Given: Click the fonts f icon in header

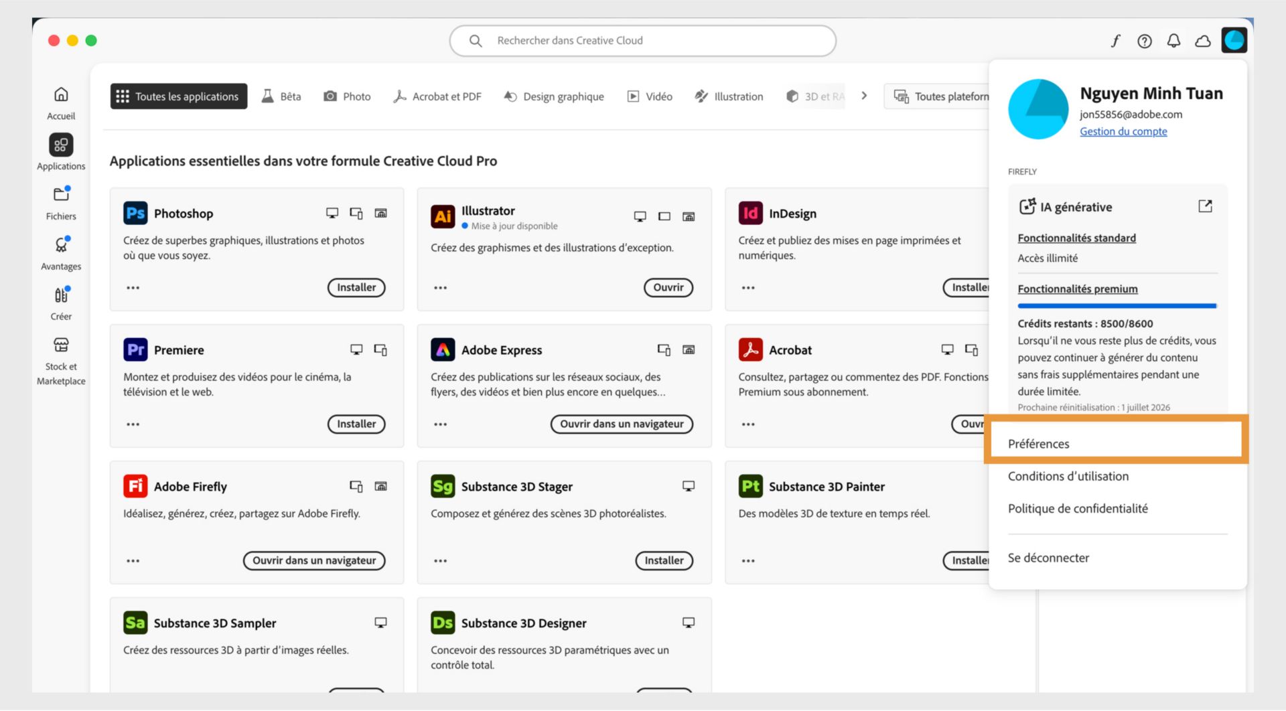Looking at the screenshot, I should point(1115,41).
